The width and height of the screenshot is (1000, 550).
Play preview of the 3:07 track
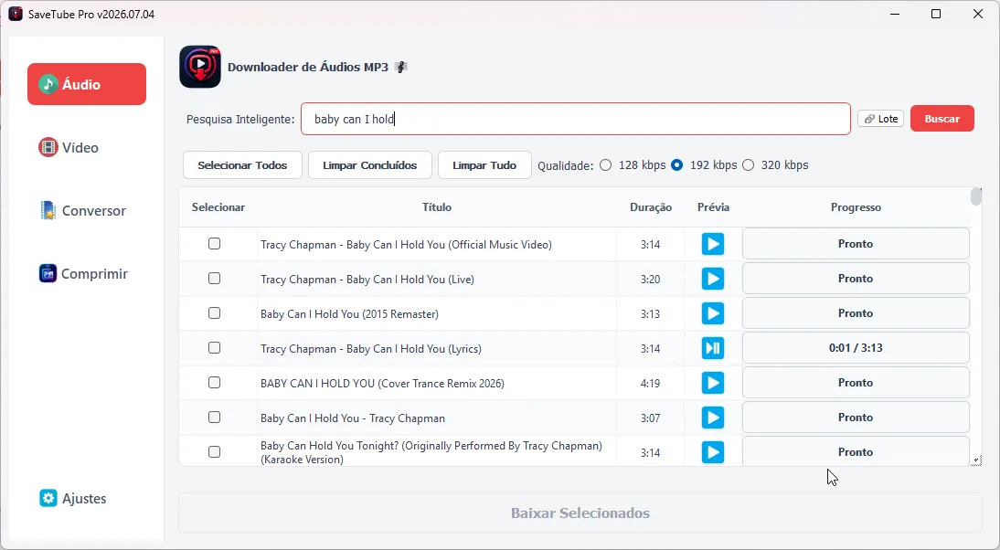coord(713,418)
